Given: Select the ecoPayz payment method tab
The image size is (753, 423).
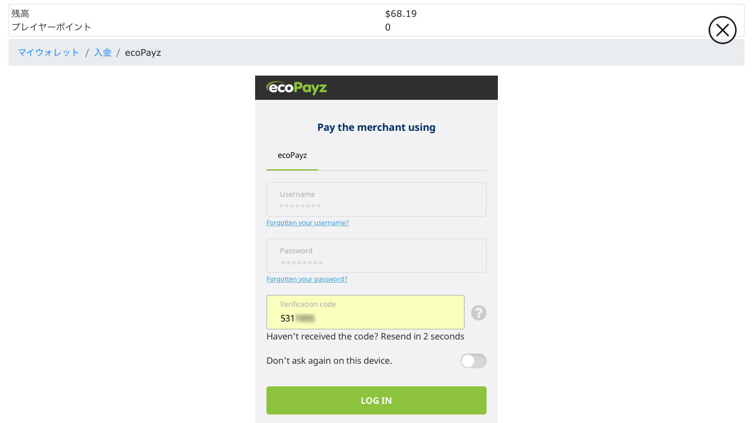Looking at the screenshot, I should [292, 155].
